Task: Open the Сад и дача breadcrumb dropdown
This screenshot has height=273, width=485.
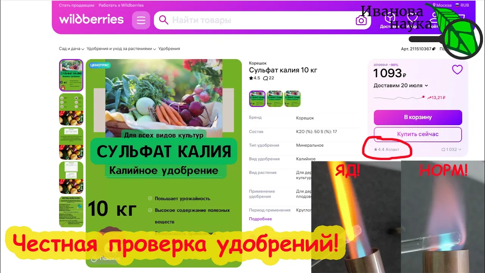Action: pos(72,49)
